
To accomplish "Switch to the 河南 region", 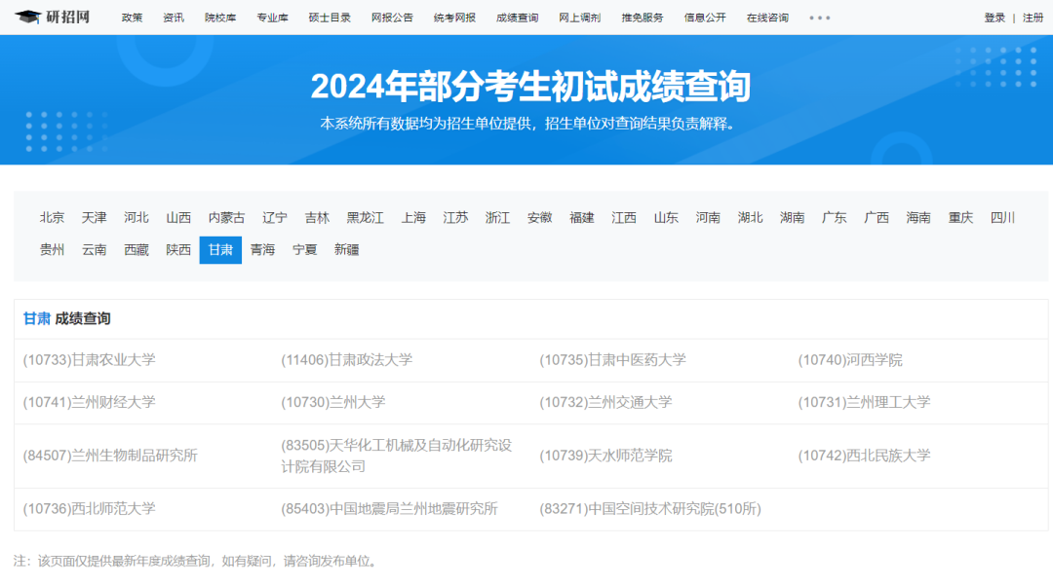I will 708,217.
